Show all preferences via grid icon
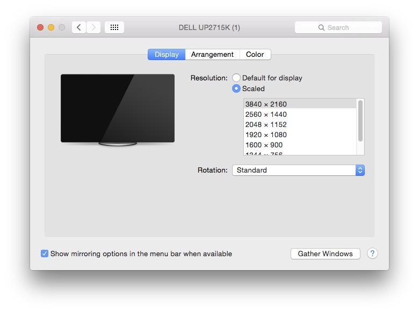Image resolution: width=419 pixels, height=313 pixels. tap(114, 27)
